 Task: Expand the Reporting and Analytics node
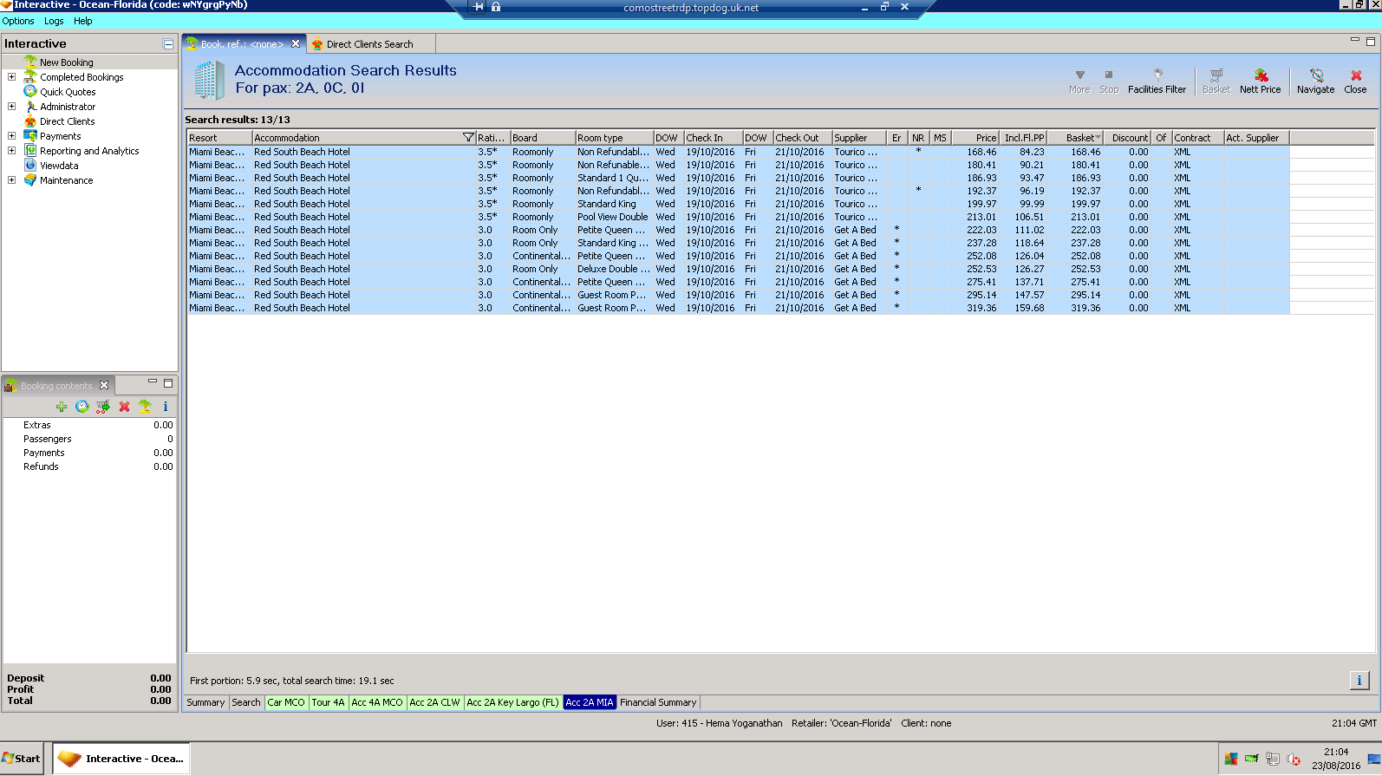[11, 151]
